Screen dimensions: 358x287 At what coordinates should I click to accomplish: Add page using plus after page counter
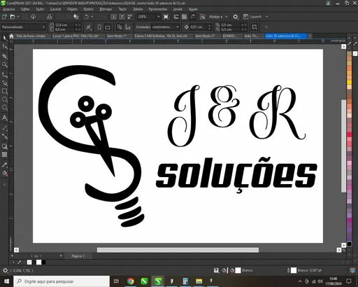tap(61, 255)
